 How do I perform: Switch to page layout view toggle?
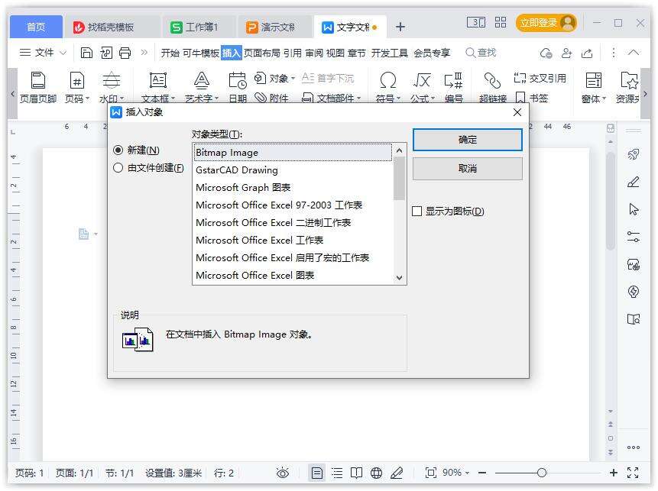317,473
